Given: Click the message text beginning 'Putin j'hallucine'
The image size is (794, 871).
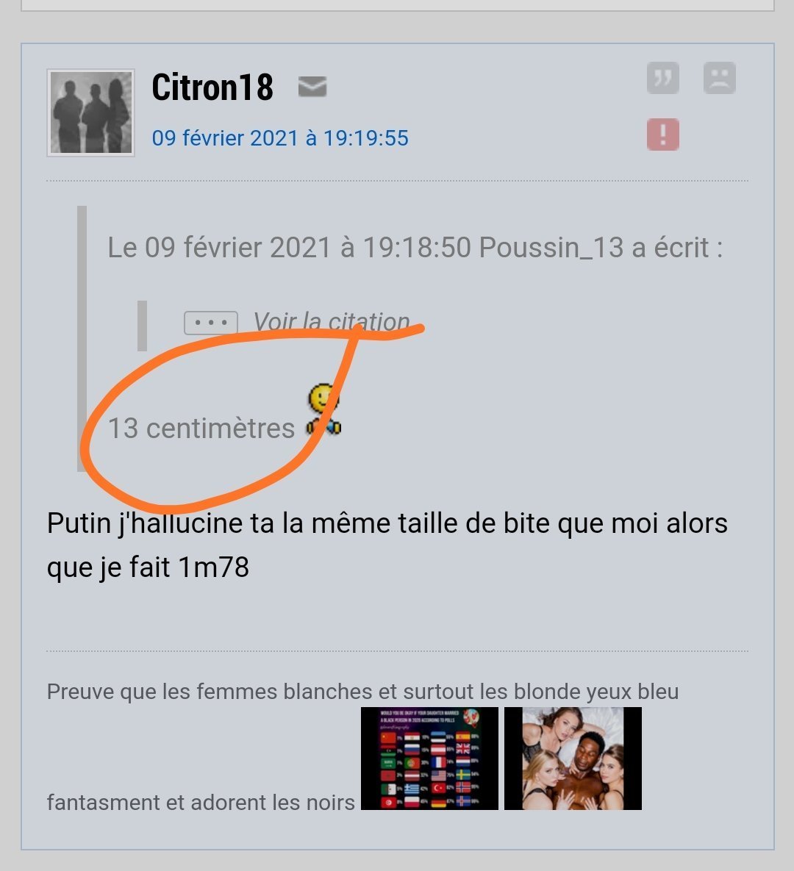Looking at the screenshot, I should 387,545.
